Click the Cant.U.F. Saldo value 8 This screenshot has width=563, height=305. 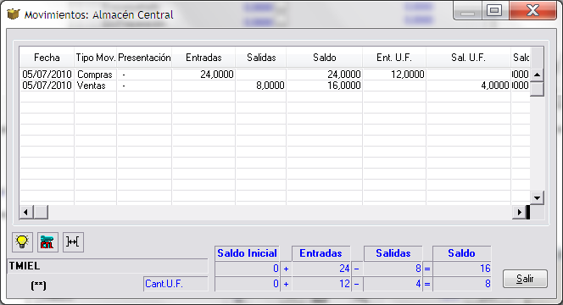[x=462, y=284]
